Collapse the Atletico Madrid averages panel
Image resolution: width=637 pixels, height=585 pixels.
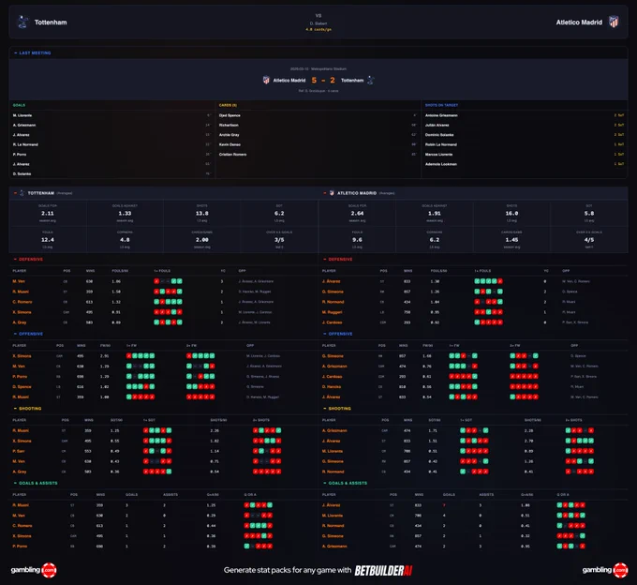pos(325,193)
